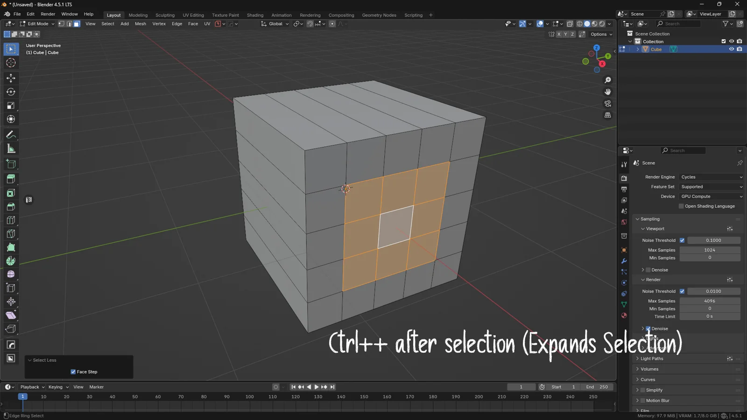This screenshot has width=747, height=420.
Task: Toggle viewport Noise Threshold checkbox
Action: click(682, 240)
